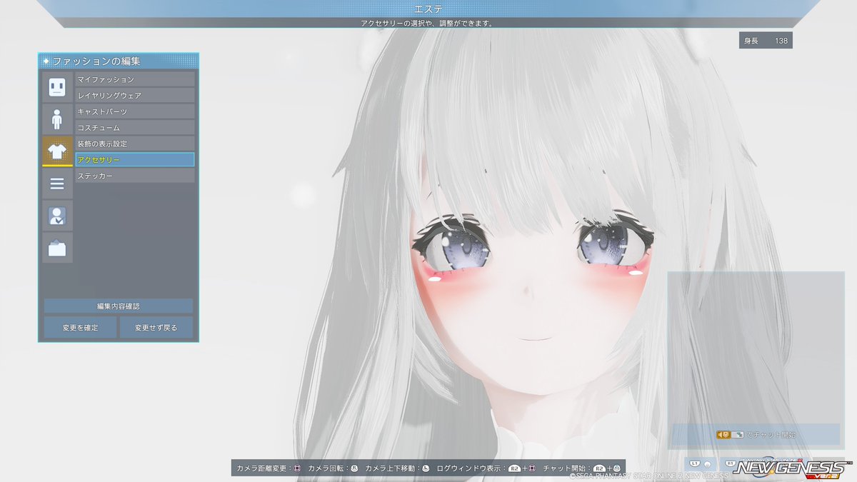857x482 pixels.
Task: Click the L-stick icon beside カメラ上下移動
Action: point(426,468)
